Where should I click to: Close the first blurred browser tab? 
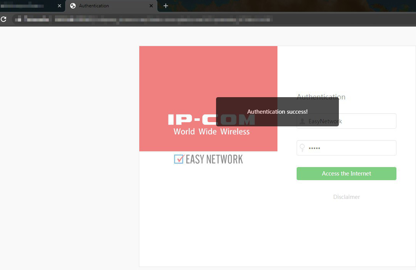[59, 6]
